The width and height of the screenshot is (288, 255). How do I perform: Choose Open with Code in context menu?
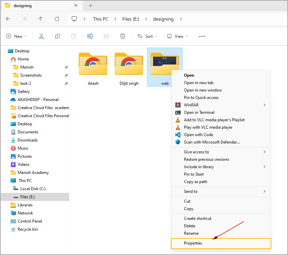(x=198, y=135)
